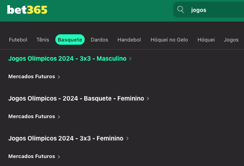This screenshot has height=166, width=244.
Task: Focus the search field containing 'jogos'
Action: pyautogui.click(x=209, y=10)
